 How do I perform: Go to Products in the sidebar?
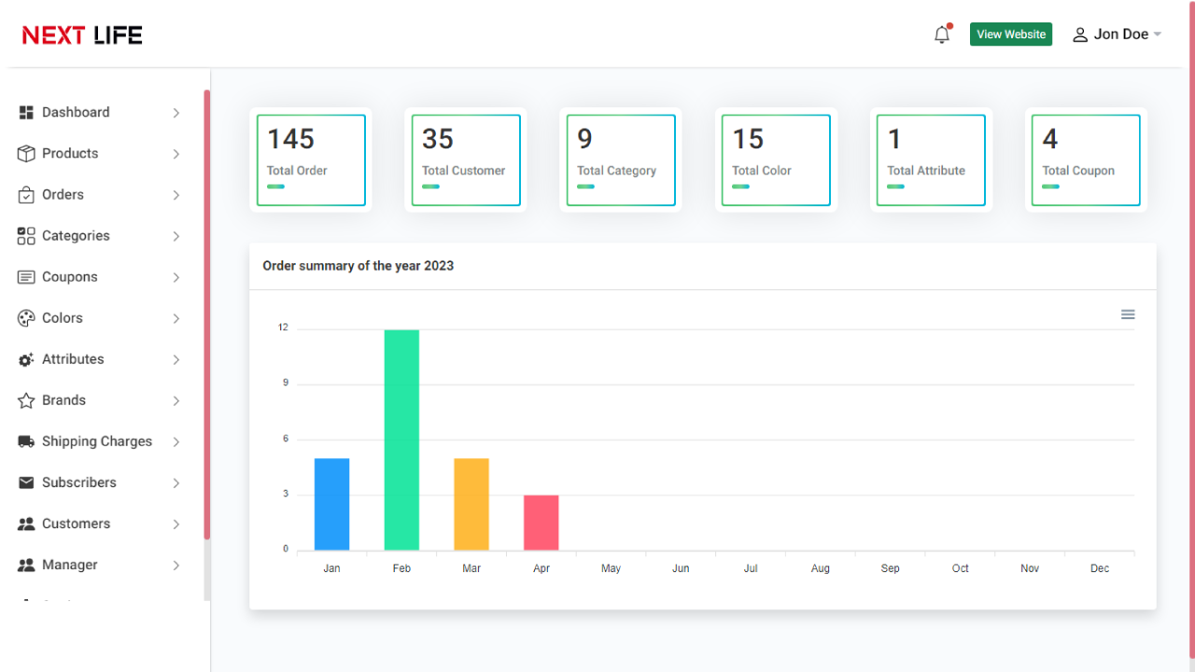pyautogui.click(x=100, y=153)
